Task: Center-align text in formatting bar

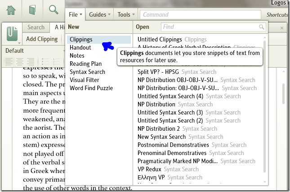Action: [x=20, y=61]
